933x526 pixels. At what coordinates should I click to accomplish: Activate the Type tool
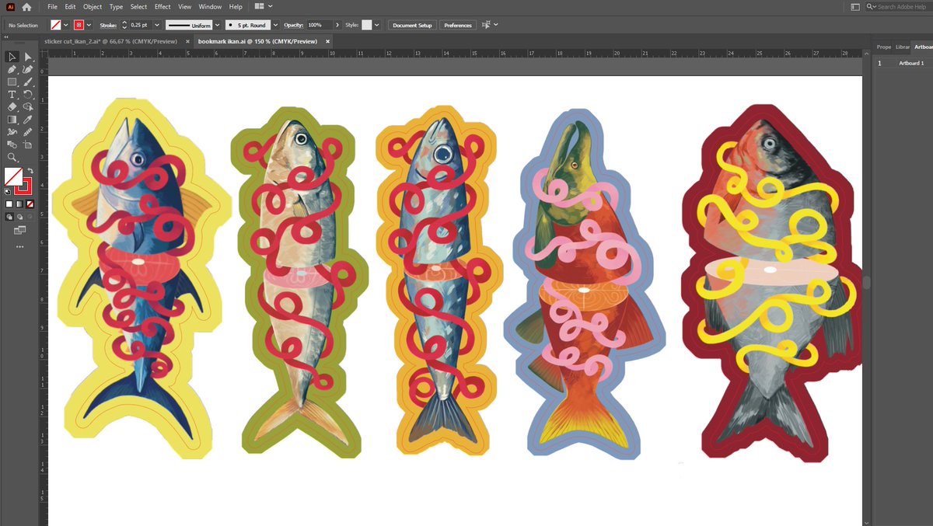point(12,94)
